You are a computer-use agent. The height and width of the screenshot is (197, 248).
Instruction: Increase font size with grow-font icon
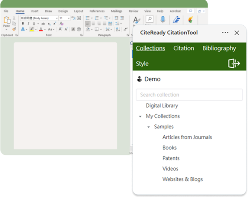tap(60, 29)
